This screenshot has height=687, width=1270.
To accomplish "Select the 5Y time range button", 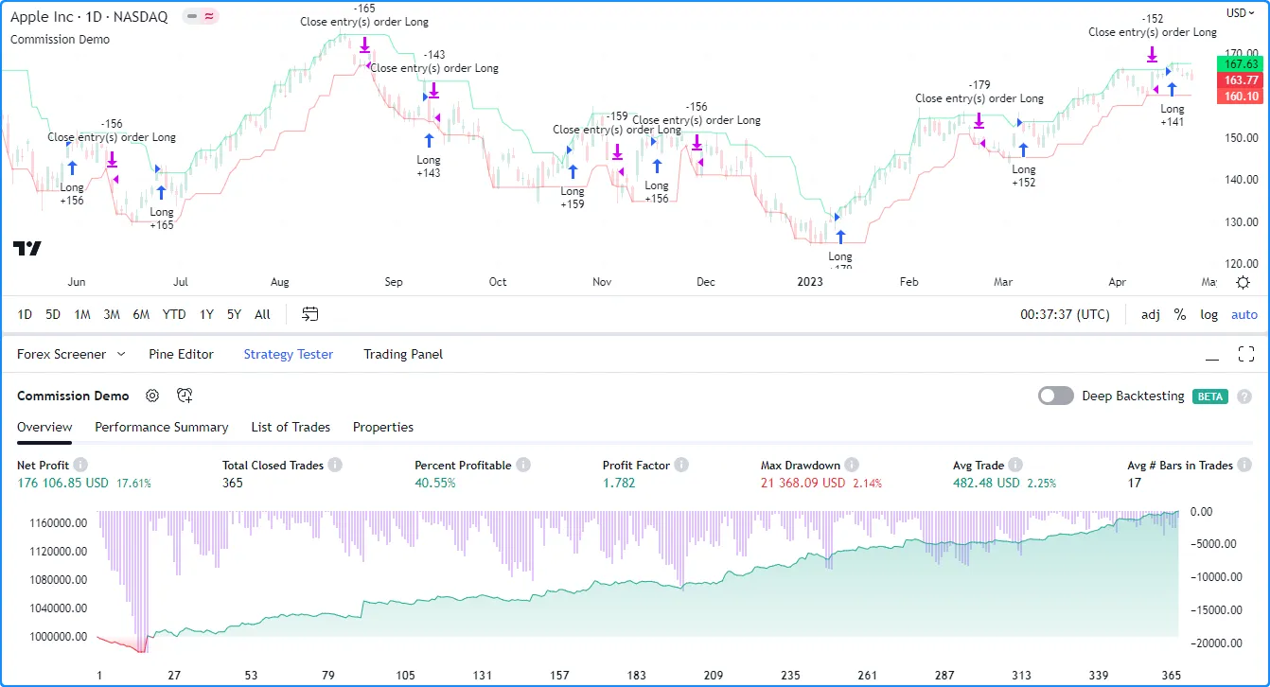I will pos(234,314).
